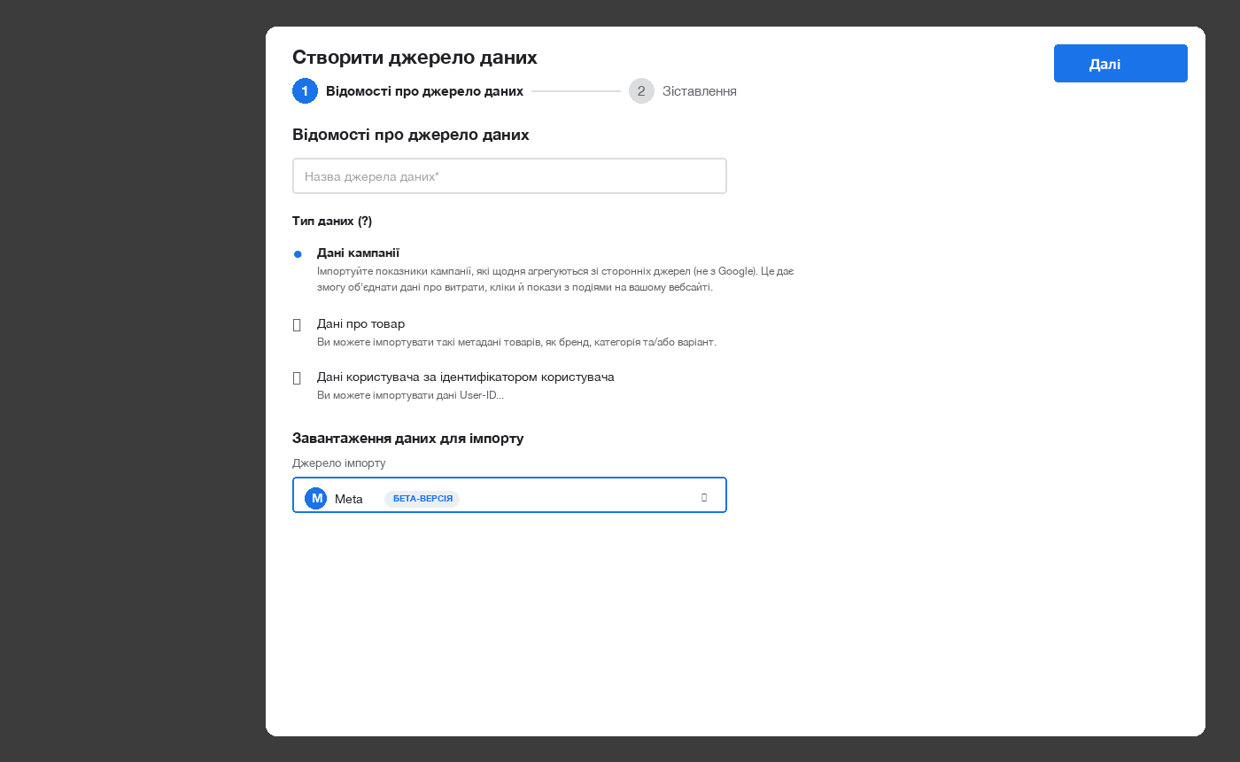Click the БЕТА-ВЕРСІЯ badge
This screenshot has width=1240, height=762.
422,499
